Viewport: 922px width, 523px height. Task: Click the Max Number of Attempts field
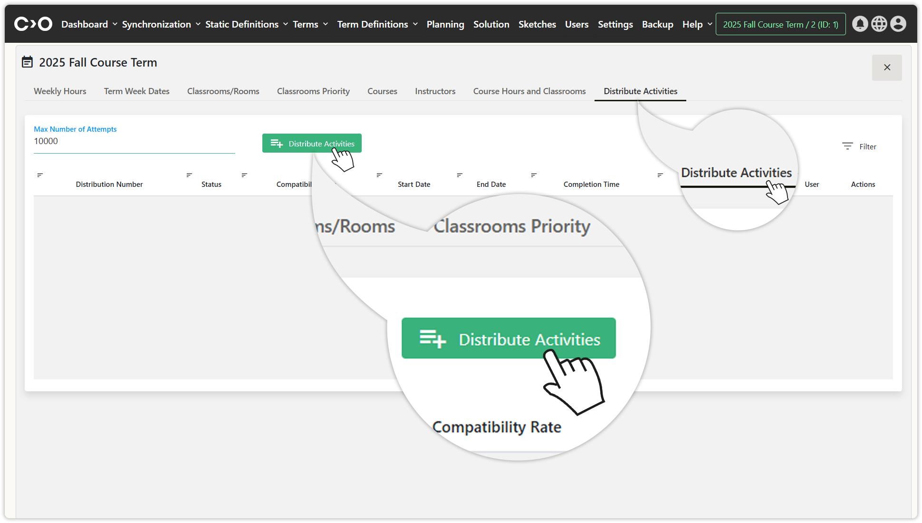[134, 141]
